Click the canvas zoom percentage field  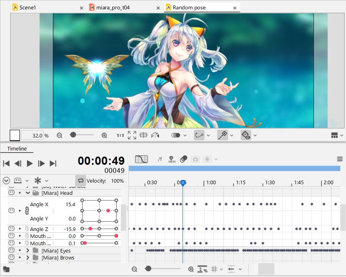pyautogui.click(x=33, y=135)
